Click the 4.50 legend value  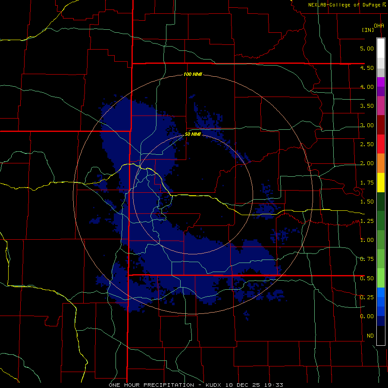click(x=367, y=68)
